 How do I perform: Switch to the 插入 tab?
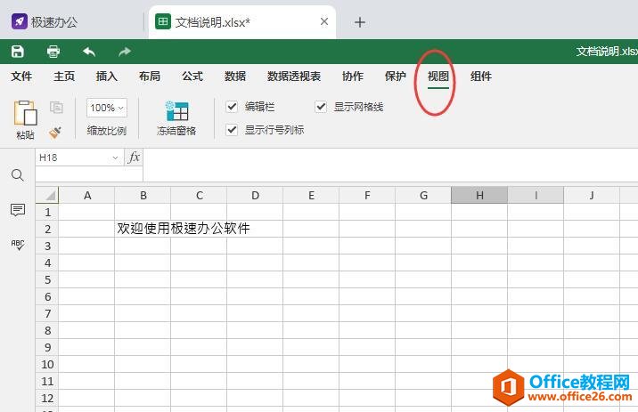tap(107, 77)
